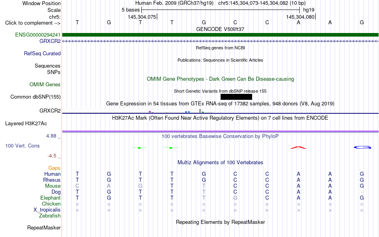Click the Scale label

(x=54, y=10)
